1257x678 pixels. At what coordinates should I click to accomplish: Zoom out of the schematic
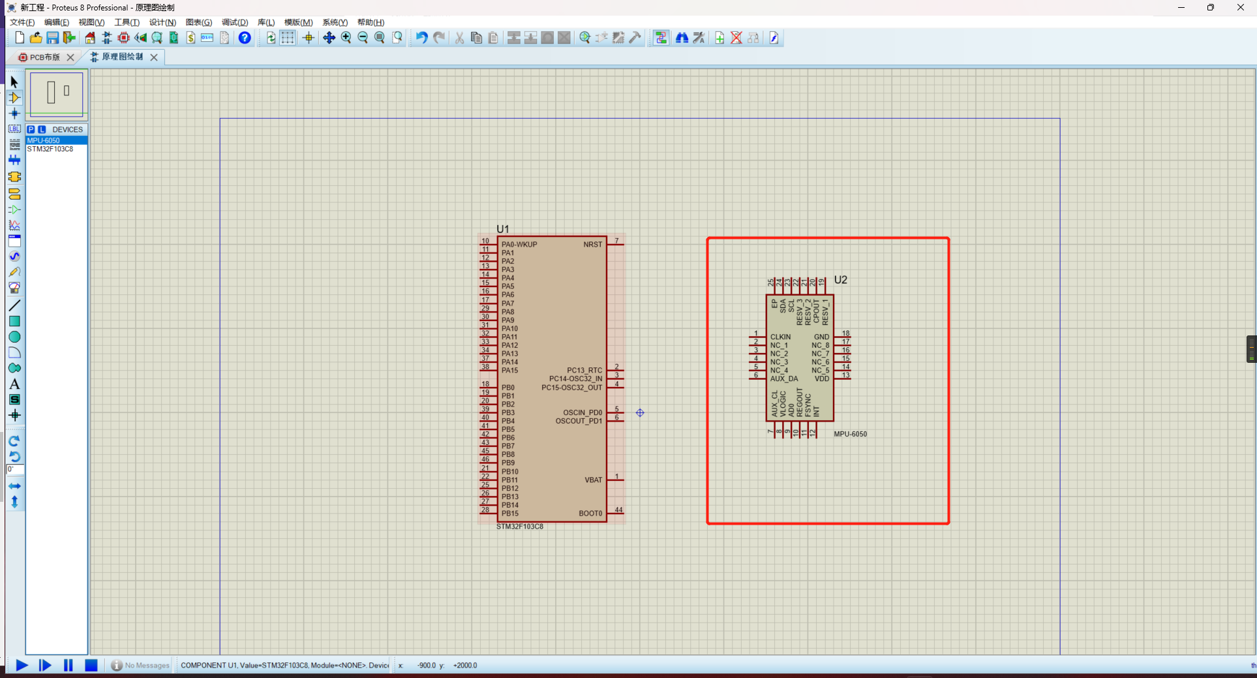(363, 38)
